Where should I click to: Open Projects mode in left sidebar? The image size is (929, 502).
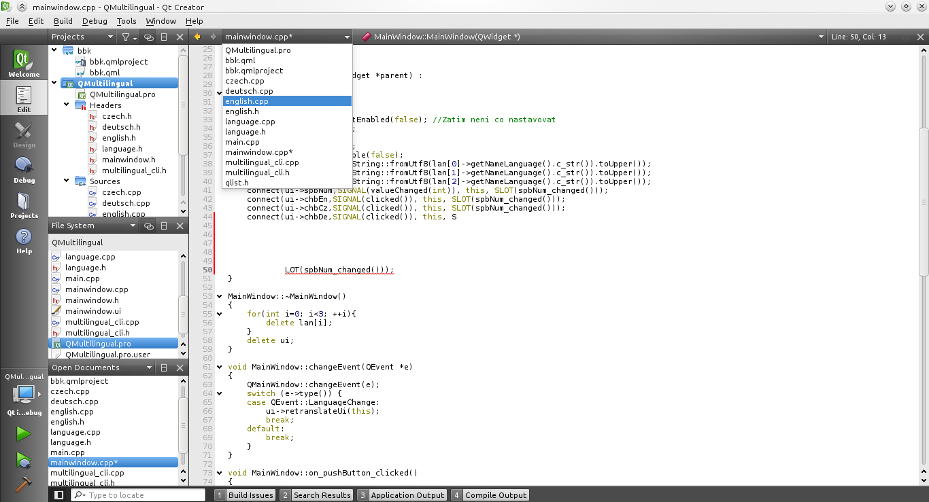tap(24, 205)
